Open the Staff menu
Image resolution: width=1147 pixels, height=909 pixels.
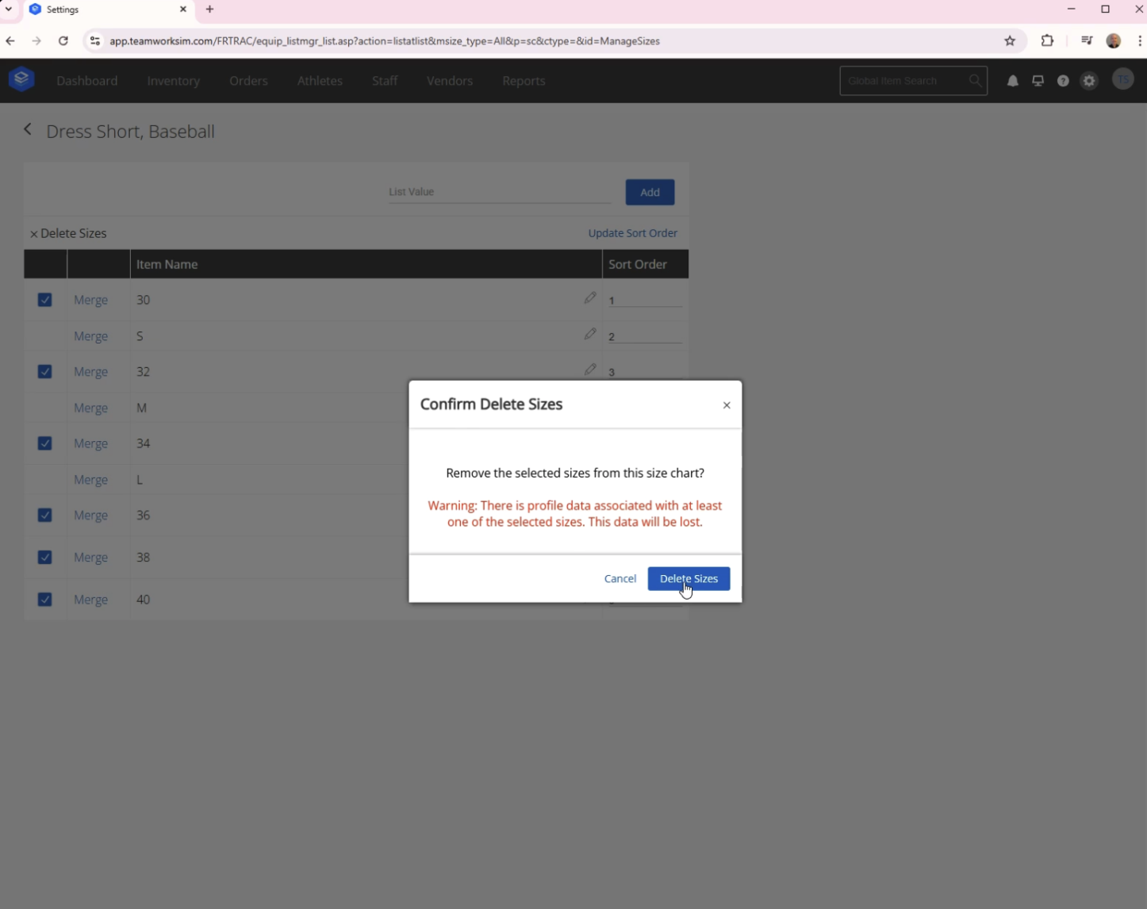click(x=385, y=81)
